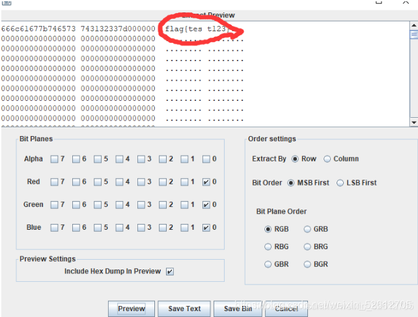418x317 pixels.
Task: Tick Green bit plane 2
Action: click(x=163, y=205)
